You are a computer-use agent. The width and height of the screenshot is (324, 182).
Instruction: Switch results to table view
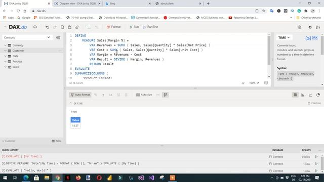(x=295, y=95)
